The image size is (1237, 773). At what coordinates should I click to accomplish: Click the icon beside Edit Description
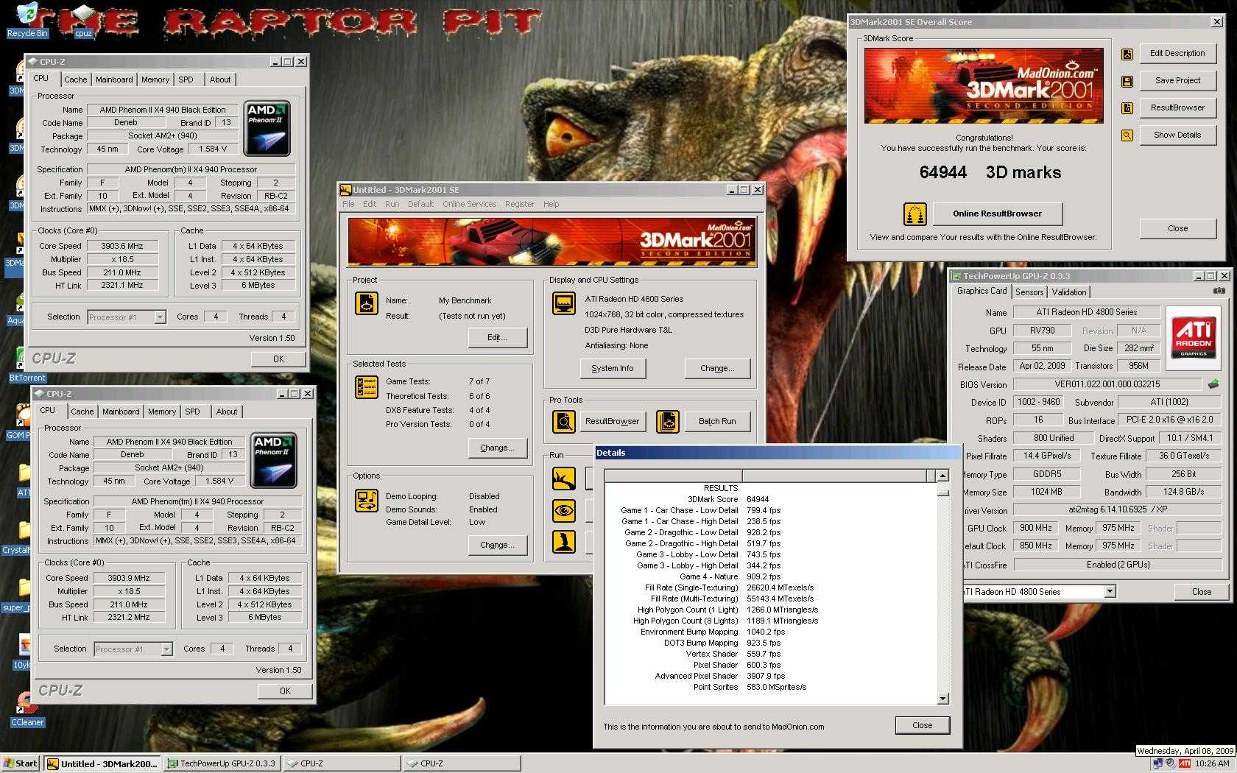coord(1127,54)
